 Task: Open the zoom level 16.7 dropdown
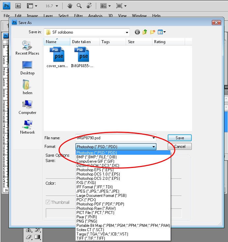coord(57,6)
